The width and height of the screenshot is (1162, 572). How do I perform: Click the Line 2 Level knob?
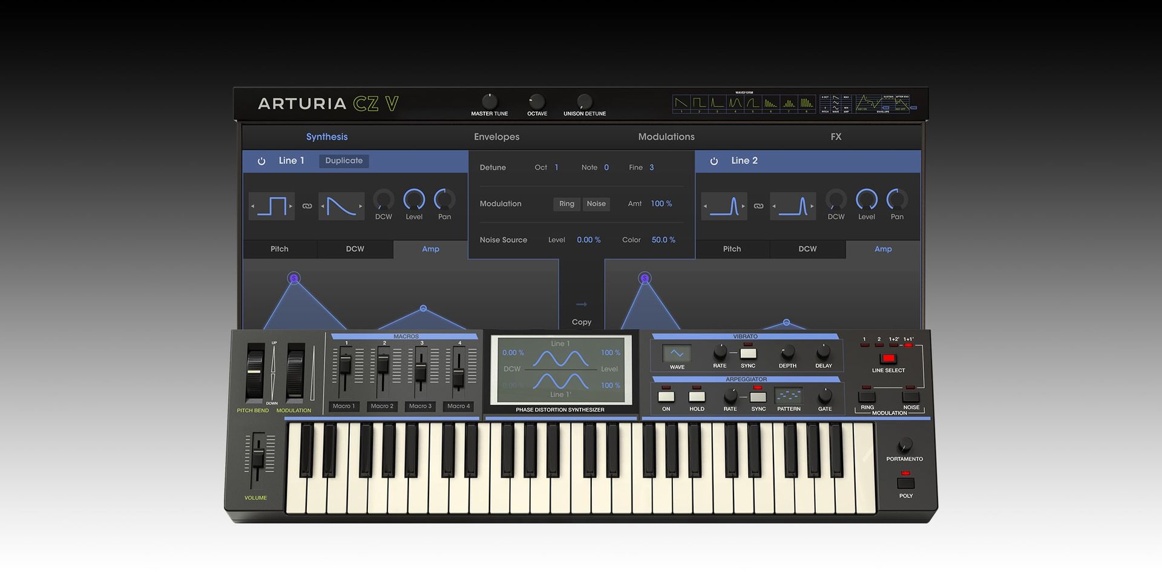867,199
